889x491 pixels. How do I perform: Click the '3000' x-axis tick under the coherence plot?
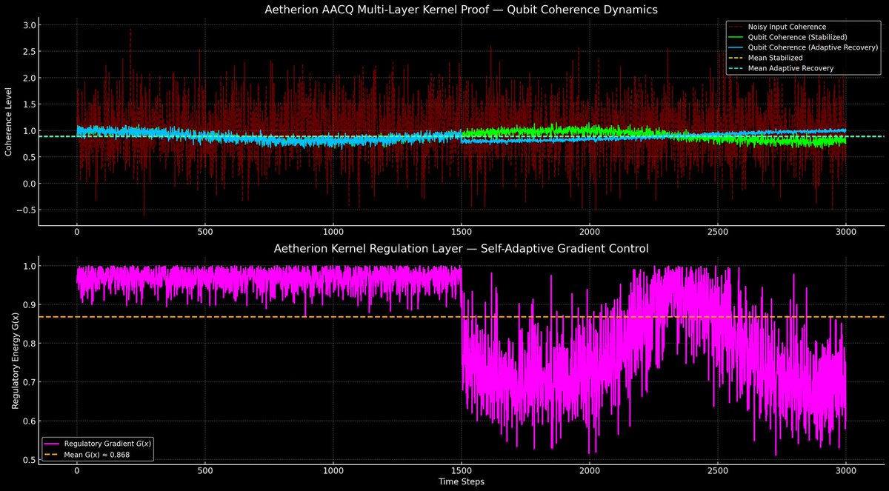point(846,231)
